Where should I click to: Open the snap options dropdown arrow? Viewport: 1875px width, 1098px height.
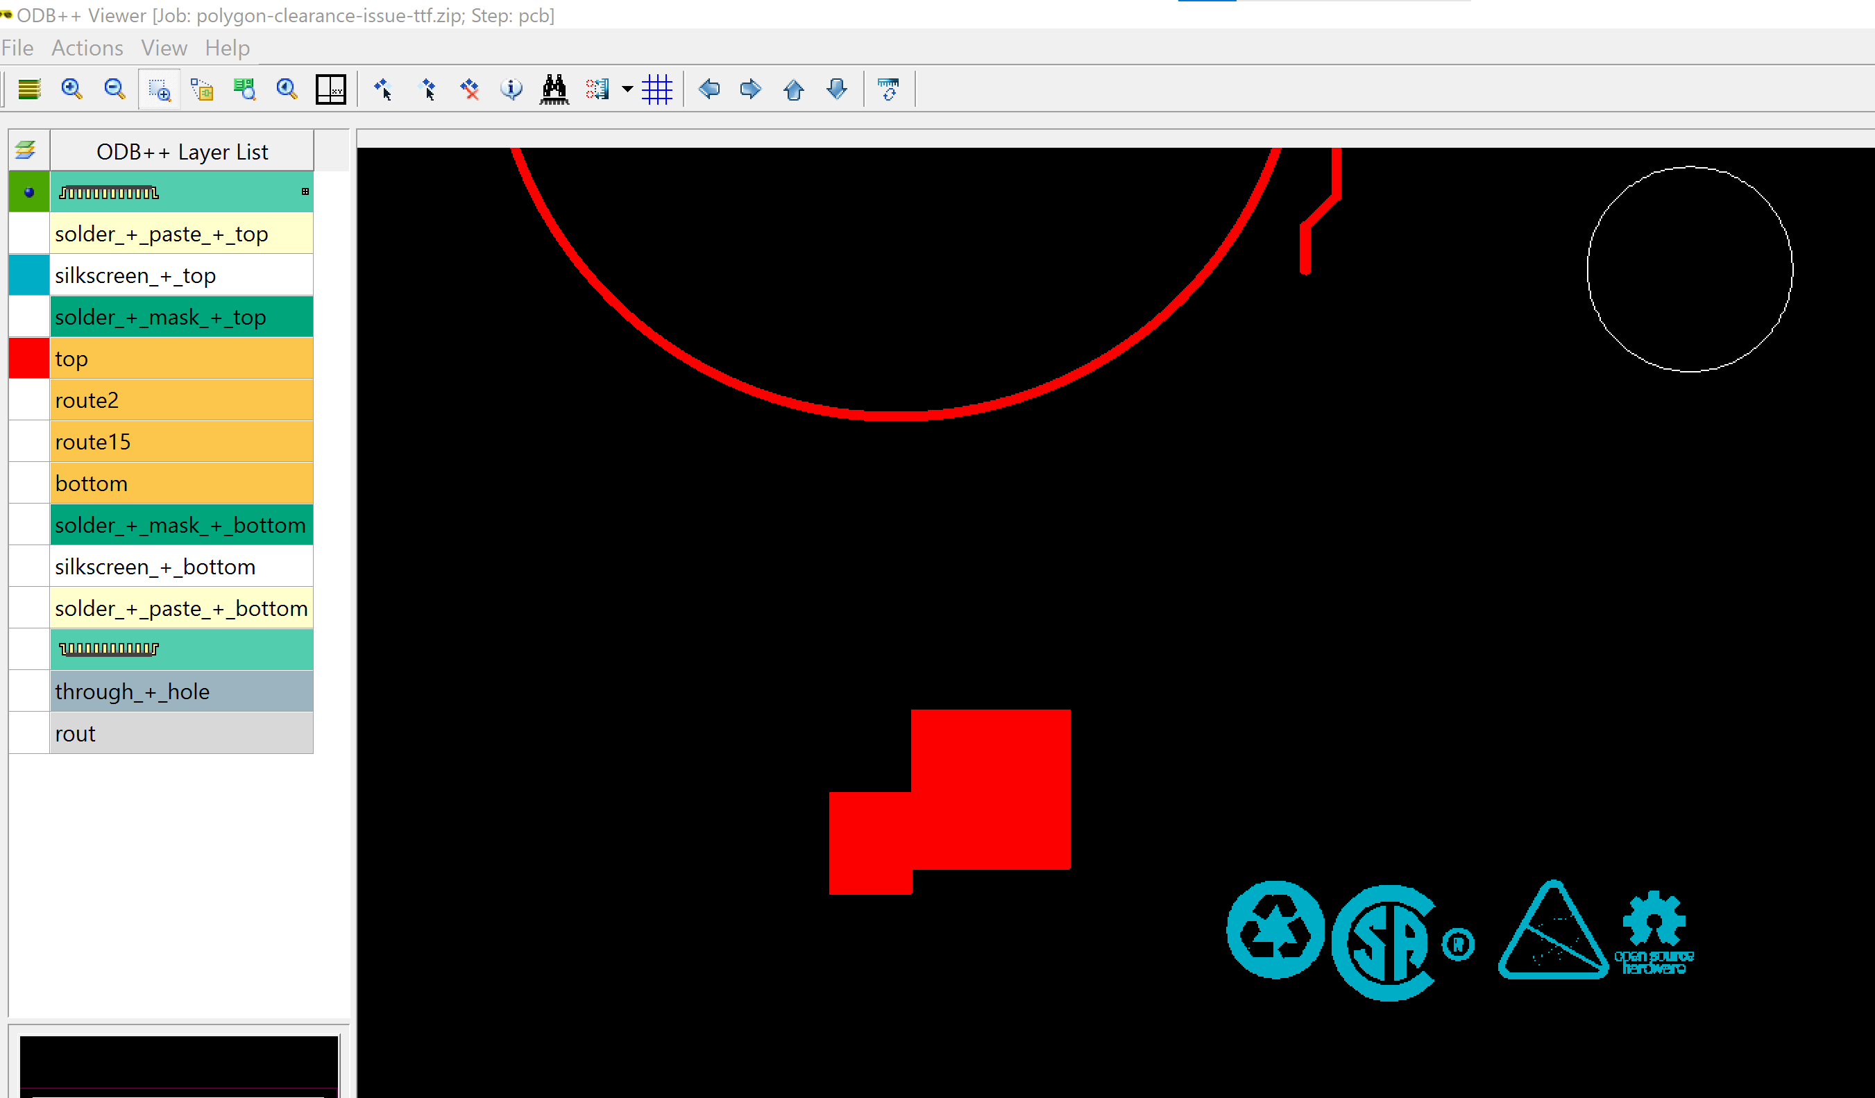[627, 89]
